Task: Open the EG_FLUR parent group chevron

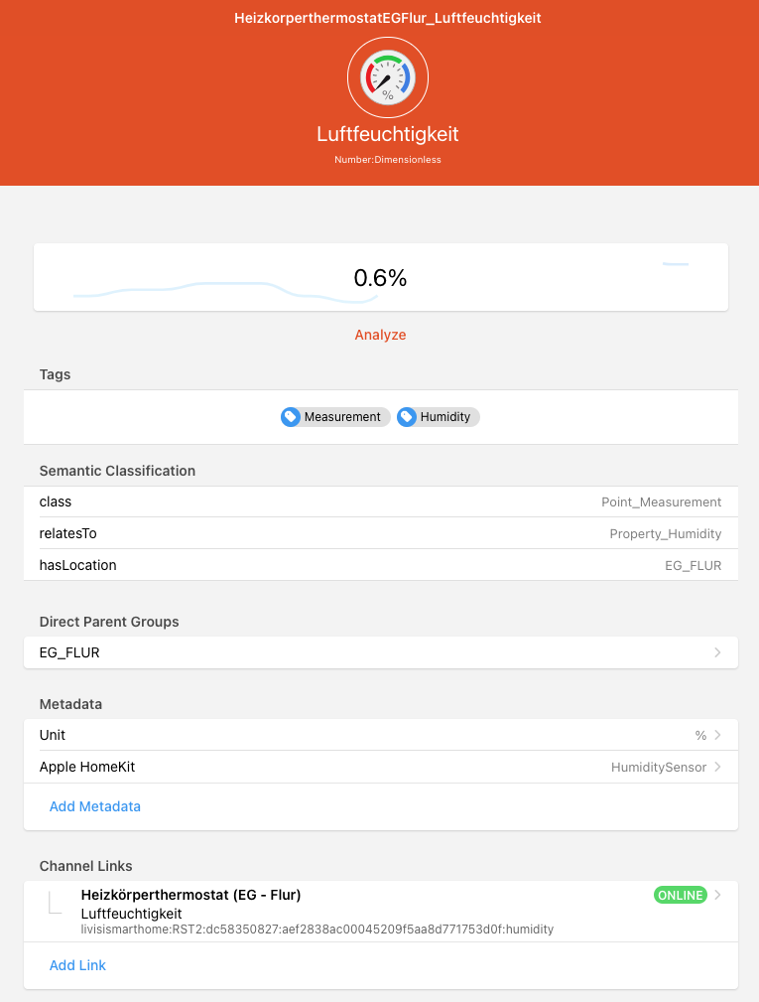Action: point(717,653)
